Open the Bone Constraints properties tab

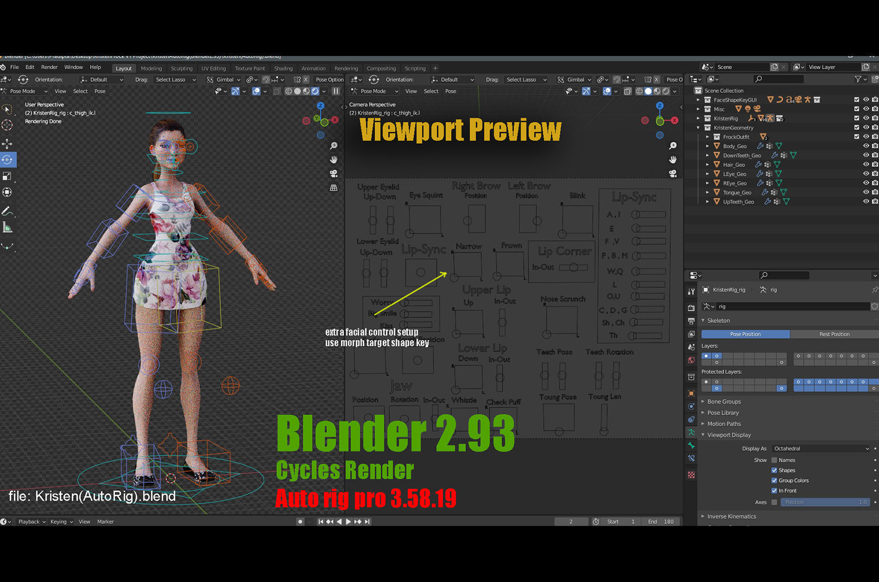[691, 458]
